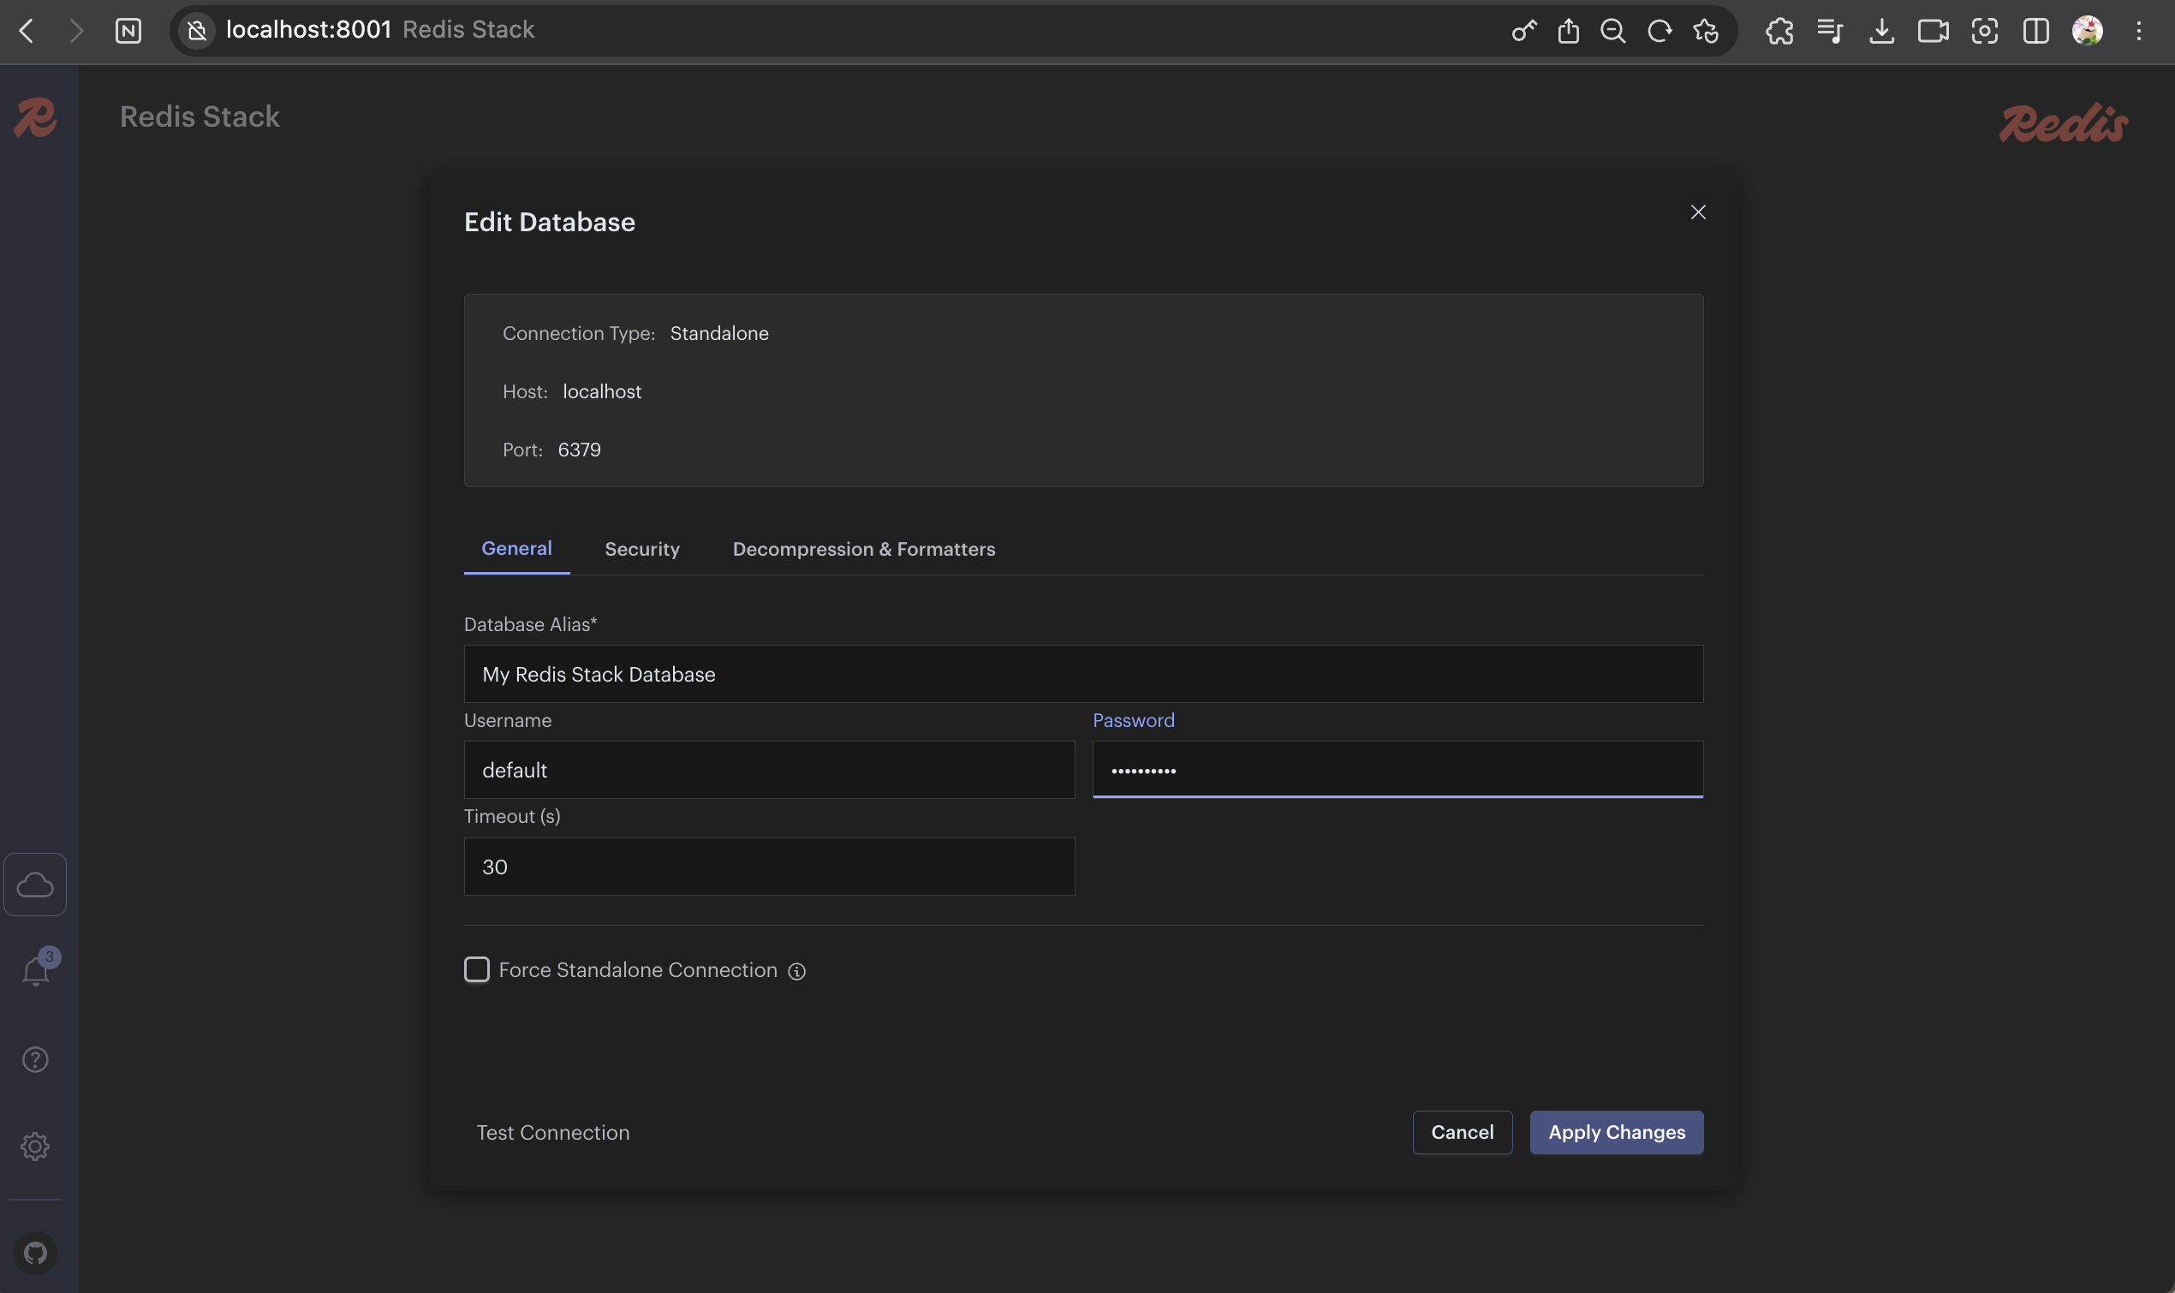Focus the Database Alias input field
The image size is (2175, 1293).
click(x=1082, y=674)
